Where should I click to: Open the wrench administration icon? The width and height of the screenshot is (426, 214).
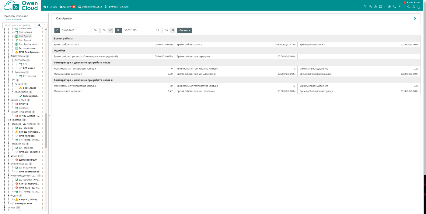[x=409, y=7]
